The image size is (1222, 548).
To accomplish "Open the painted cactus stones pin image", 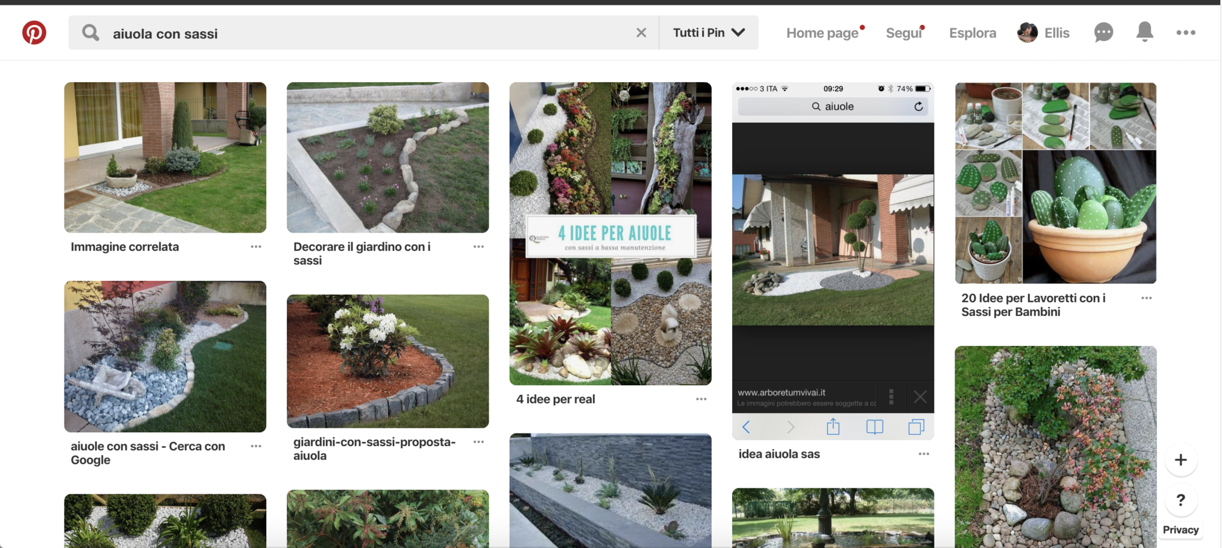I will pyautogui.click(x=1055, y=183).
